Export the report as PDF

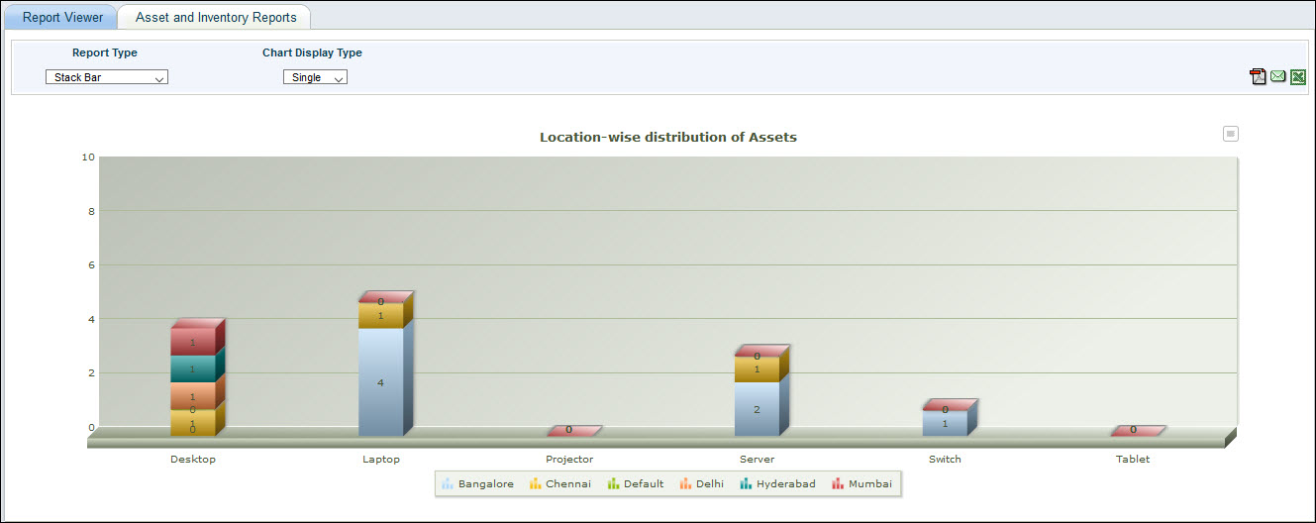coord(1258,77)
